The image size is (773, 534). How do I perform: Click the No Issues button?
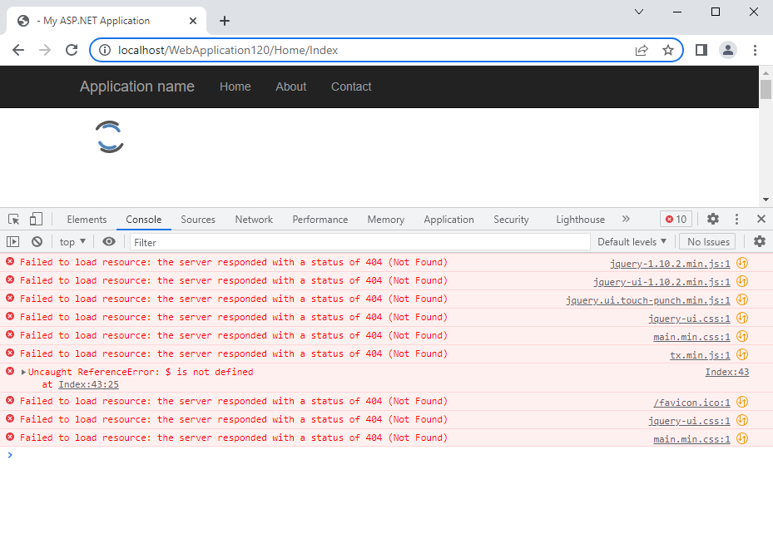point(708,242)
